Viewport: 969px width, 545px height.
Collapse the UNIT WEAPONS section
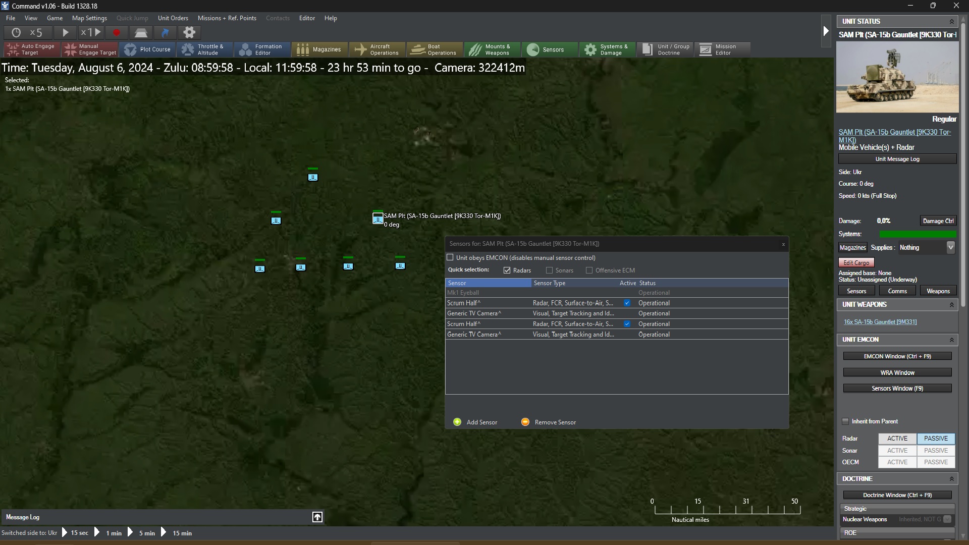coord(952,305)
